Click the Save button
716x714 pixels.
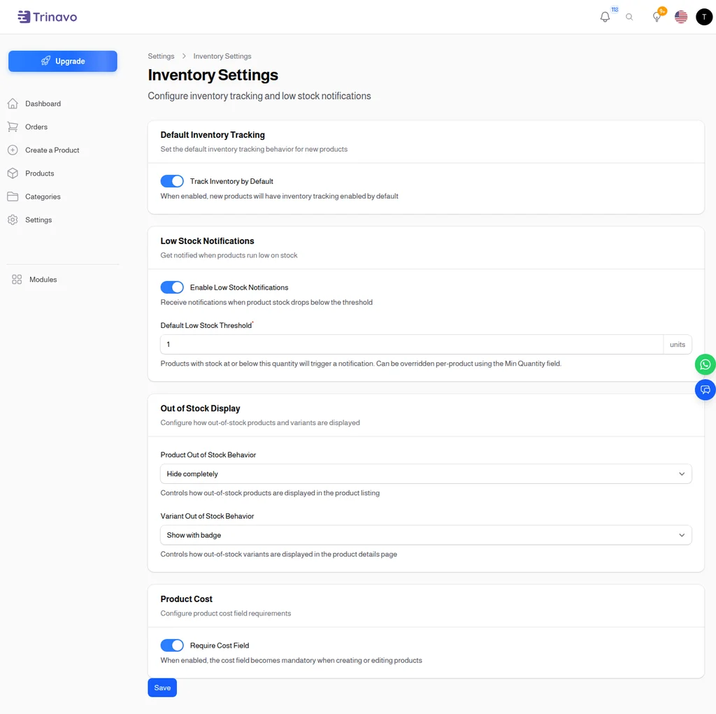[x=162, y=688]
